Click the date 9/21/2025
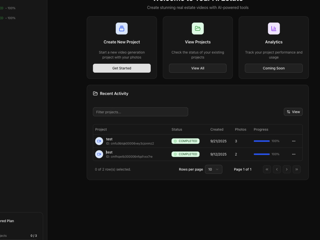 [x=218, y=141]
